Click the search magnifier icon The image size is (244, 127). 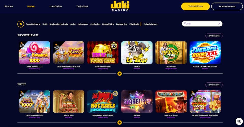tap(185, 24)
